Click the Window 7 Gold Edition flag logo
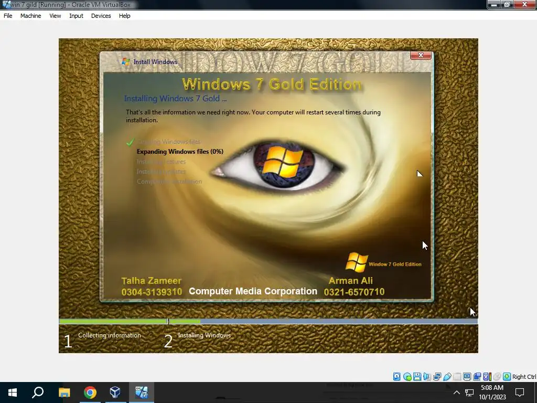The width and height of the screenshot is (537, 403). tap(356, 262)
